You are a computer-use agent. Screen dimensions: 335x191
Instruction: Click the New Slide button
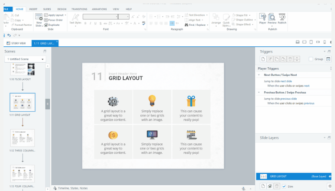click(39, 20)
